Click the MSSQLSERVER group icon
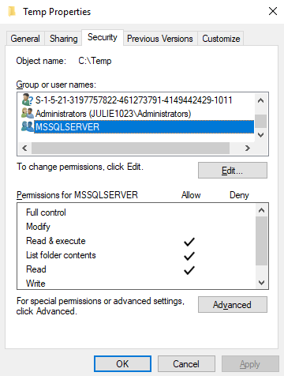Viewport: 284px width, 376px height. tap(28, 126)
